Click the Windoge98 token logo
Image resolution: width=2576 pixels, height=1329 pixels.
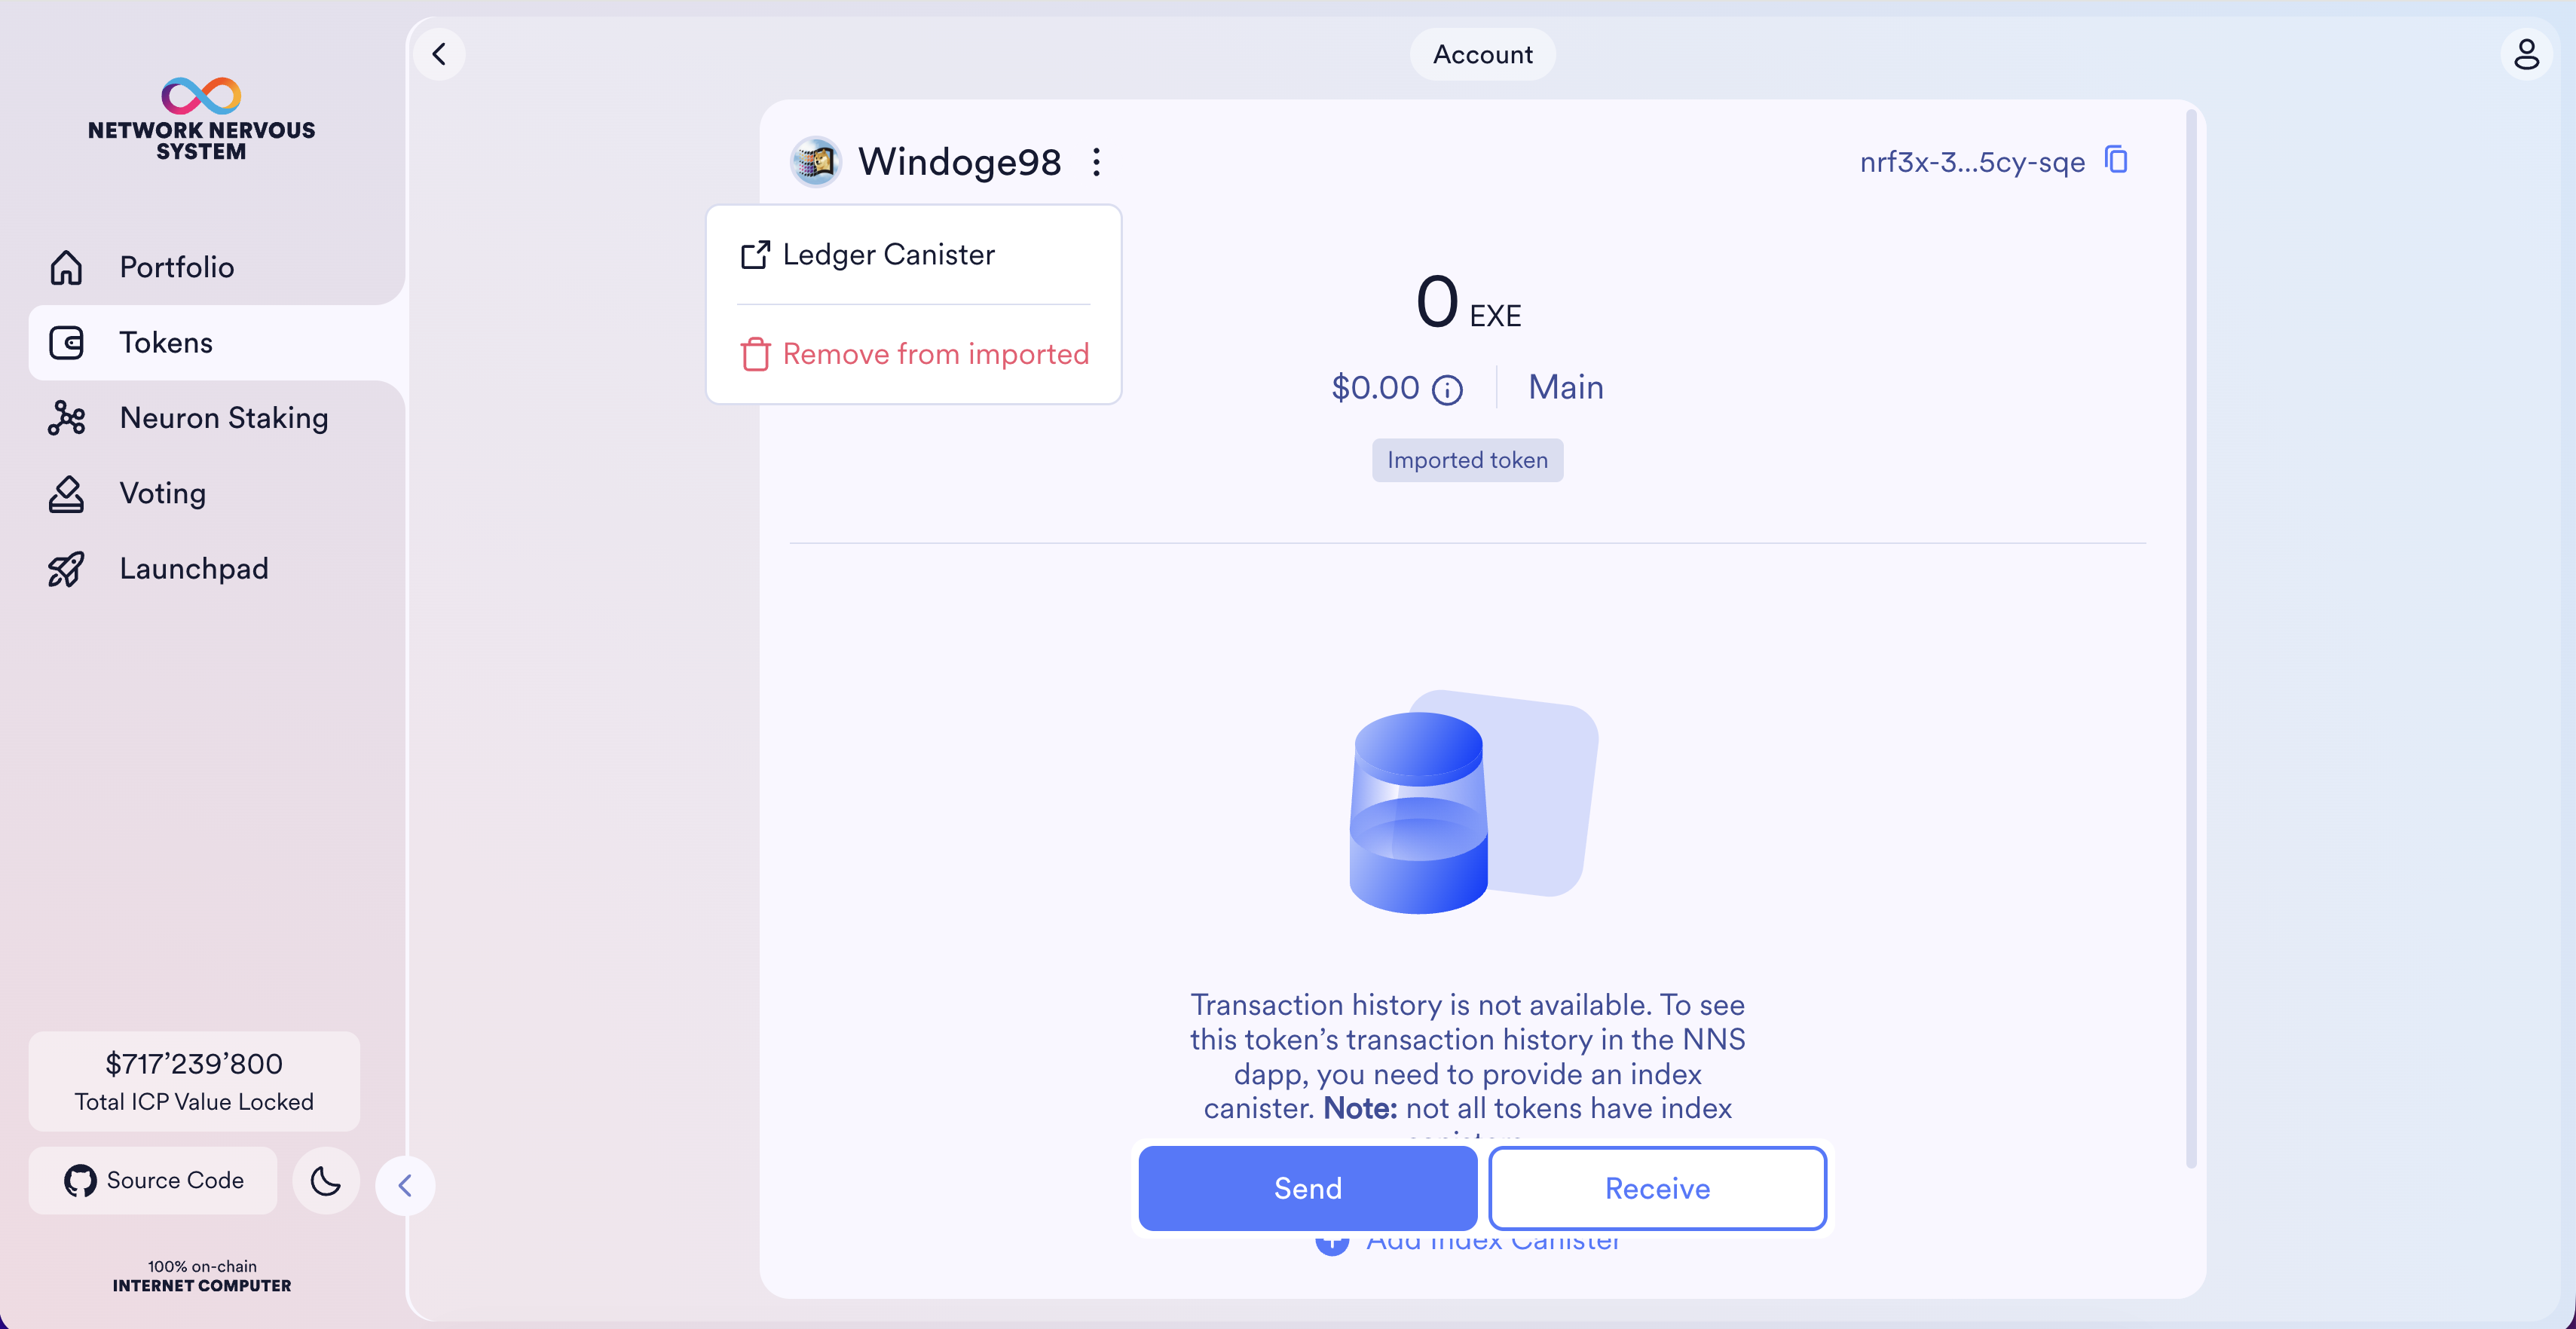point(816,162)
